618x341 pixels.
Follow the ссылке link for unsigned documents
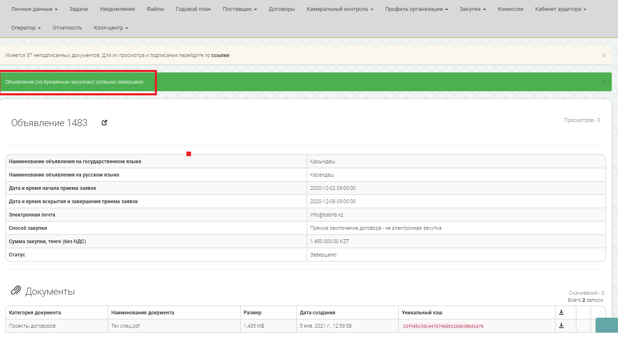click(220, 55)
